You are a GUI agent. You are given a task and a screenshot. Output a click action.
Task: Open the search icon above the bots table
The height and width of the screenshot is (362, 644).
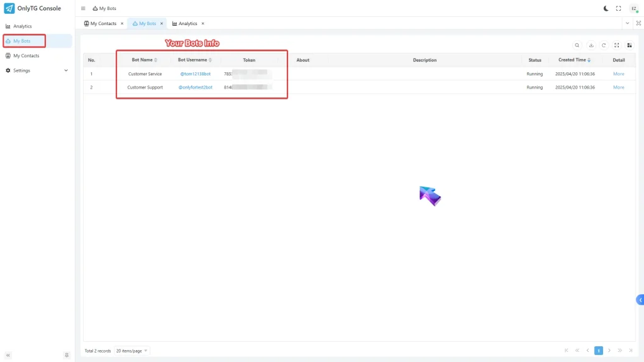coord(577,45)
